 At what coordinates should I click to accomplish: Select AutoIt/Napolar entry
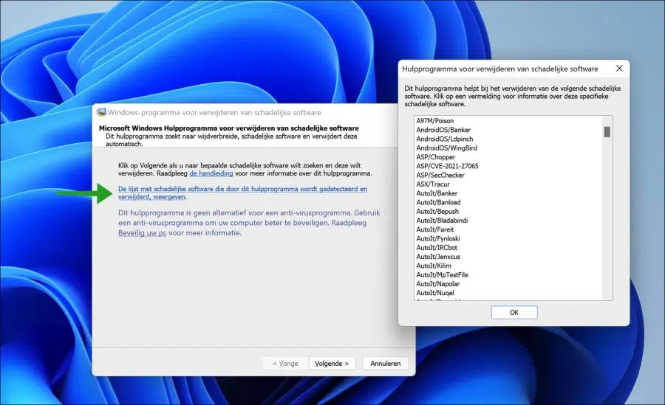(437, 284)
